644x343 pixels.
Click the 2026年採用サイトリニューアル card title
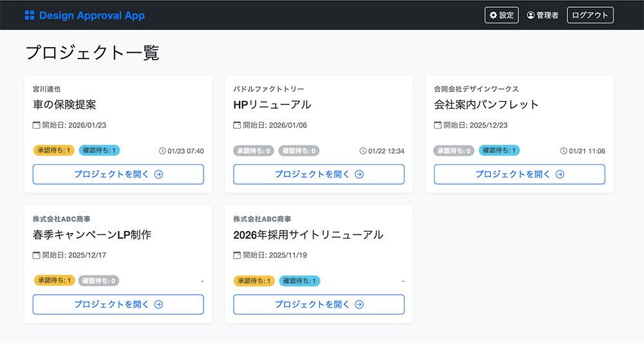pos(308,234)
